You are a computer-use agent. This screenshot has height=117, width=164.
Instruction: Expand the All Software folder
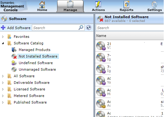pos(3,76)
